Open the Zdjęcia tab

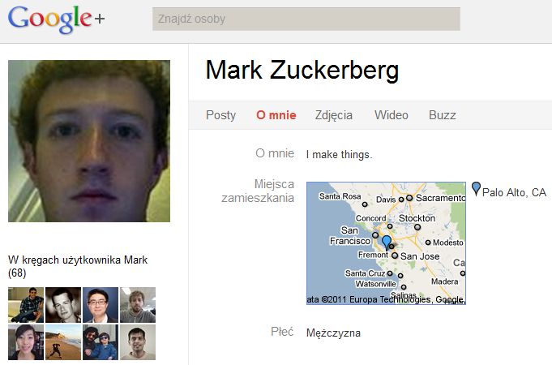click(x=334, y=115)
